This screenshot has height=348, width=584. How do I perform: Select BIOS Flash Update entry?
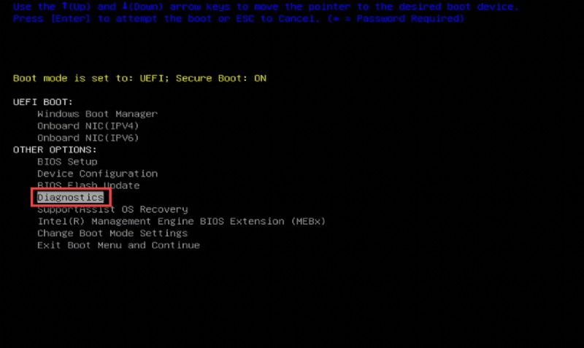pos(88,185)
